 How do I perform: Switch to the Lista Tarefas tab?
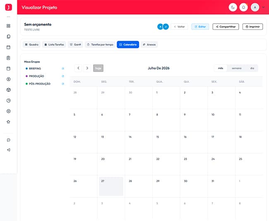[54, 45]
